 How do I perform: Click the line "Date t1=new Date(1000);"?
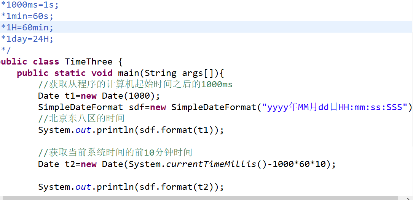click(x=99, y=96)
